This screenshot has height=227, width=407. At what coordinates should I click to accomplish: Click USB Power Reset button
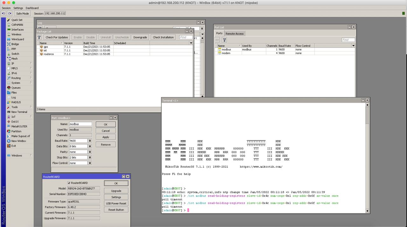116,204
